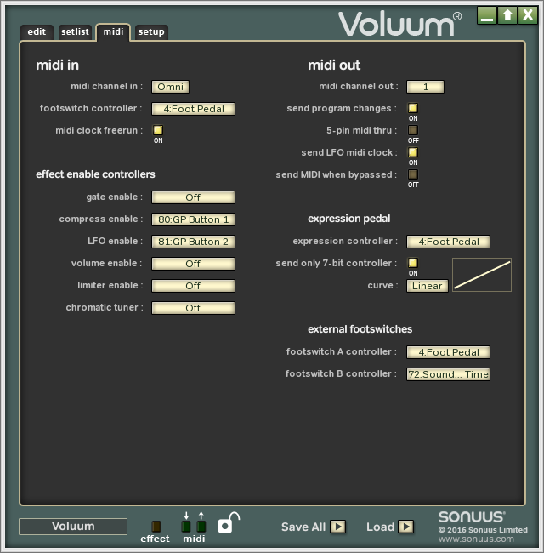This screenshot has height=553, width=544.
Task: Toggle send only 7-bit controller
Action: tap(413, 263)
